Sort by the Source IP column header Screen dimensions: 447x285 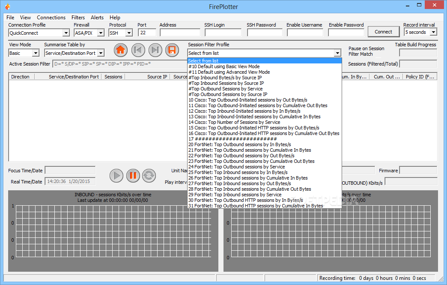tap(147, 77)
